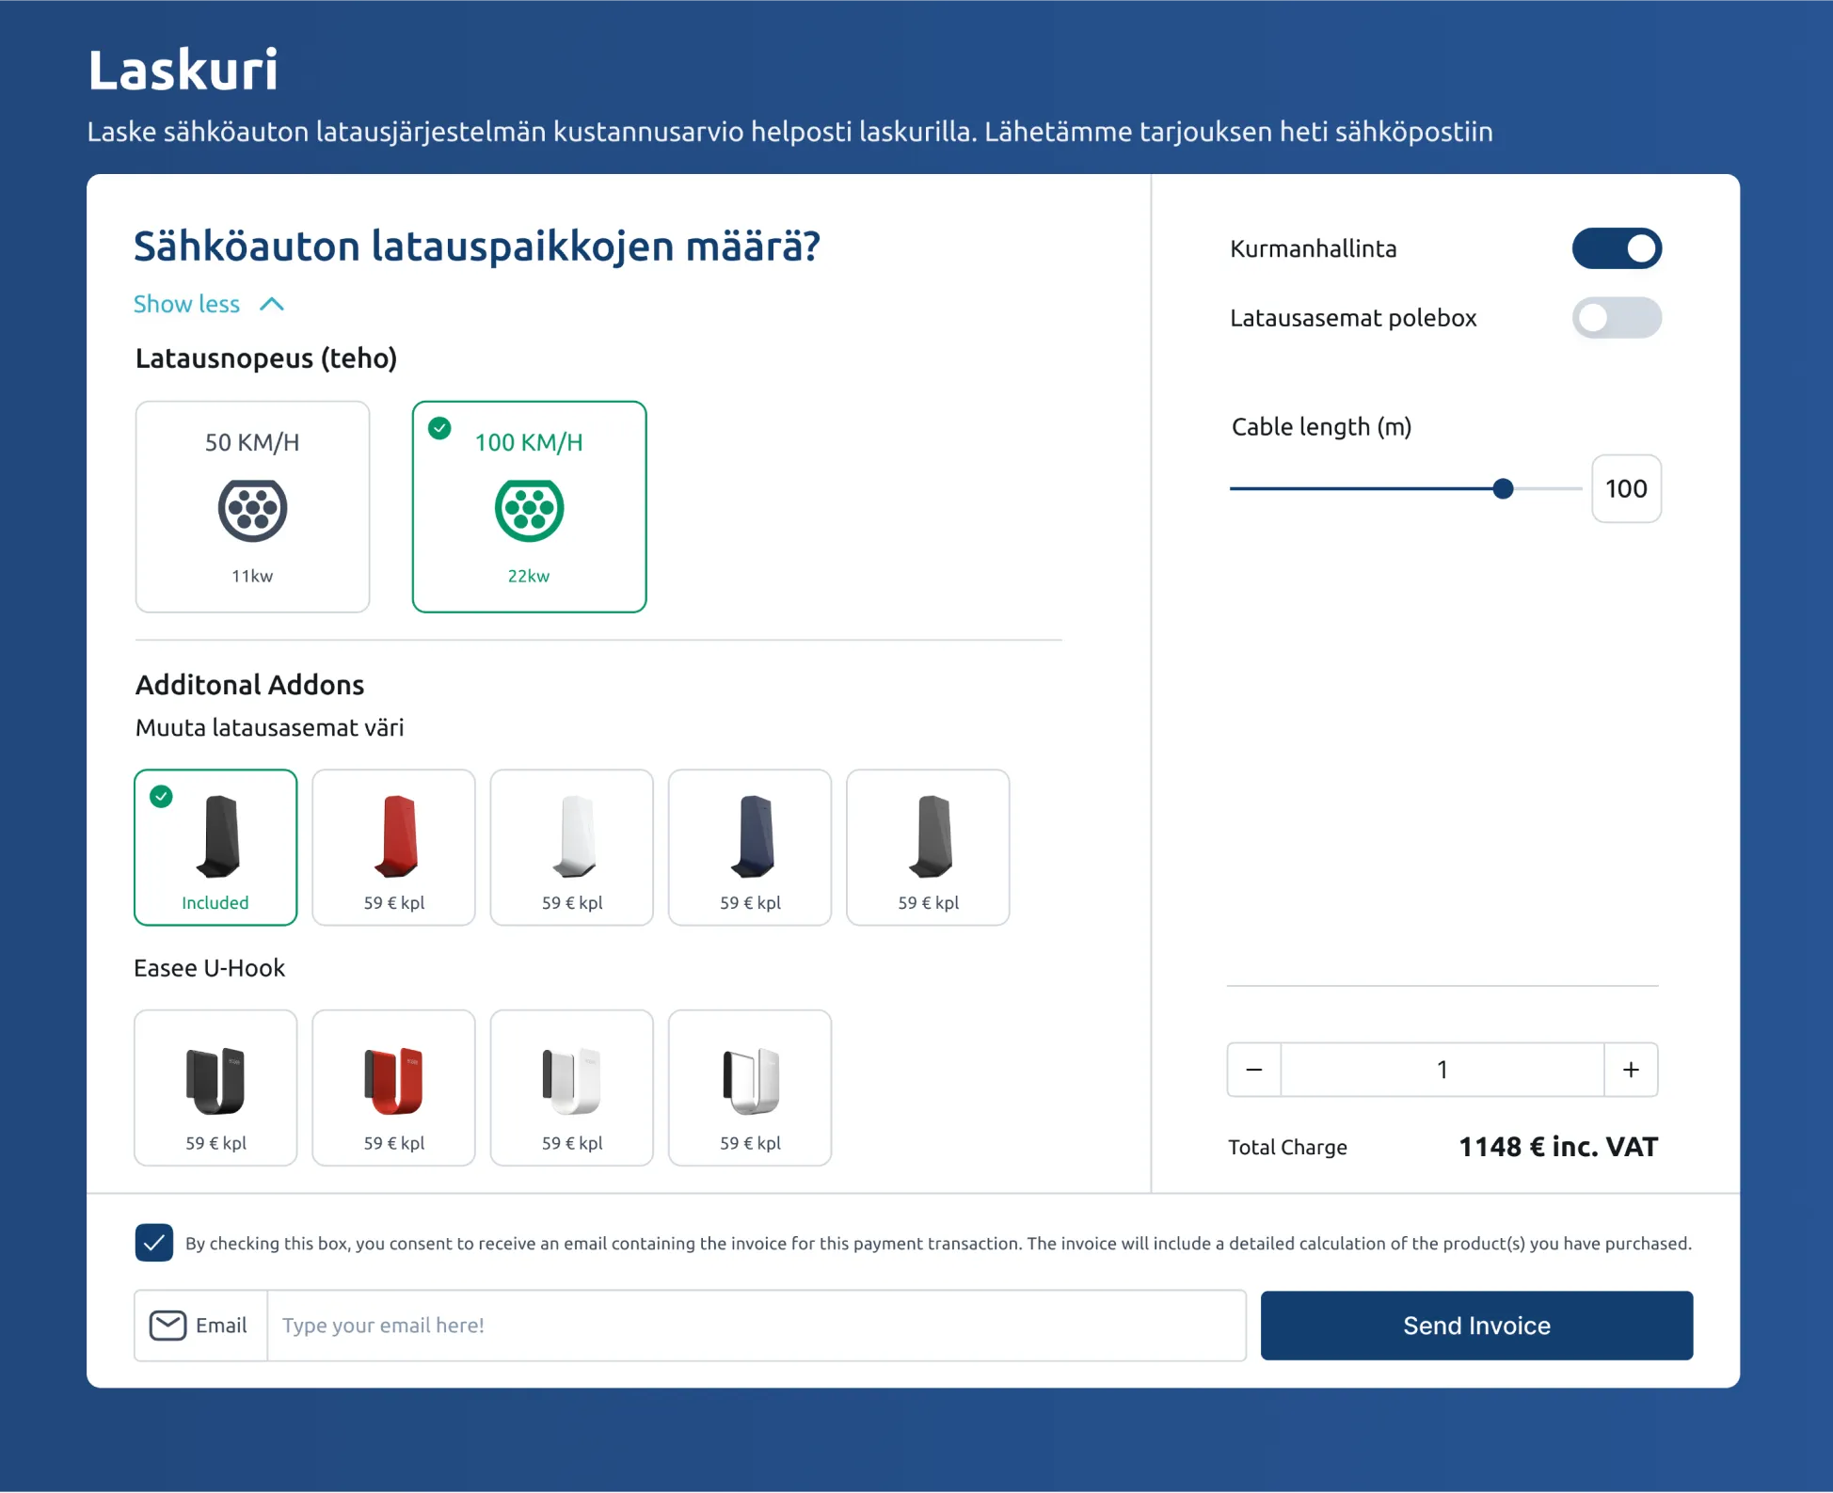The width and height of the screenshot is (1833, 1493).
Task: Click the Send Invoice button
Action: pyautogui.click(x=1475, y=1326)
